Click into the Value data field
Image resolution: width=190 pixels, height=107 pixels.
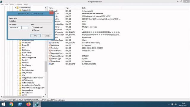pyautogui.click(x=18, y=28)
